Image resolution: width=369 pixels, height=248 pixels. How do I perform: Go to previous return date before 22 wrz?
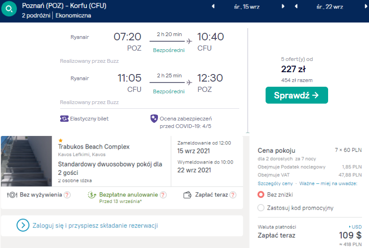tap(296, 7)
